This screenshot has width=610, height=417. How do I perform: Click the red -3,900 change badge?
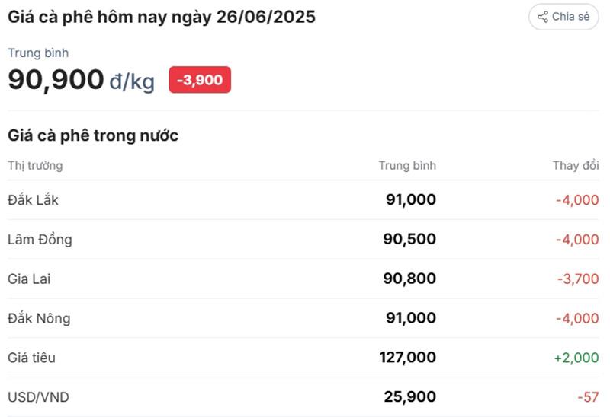[x=200, y=80]
